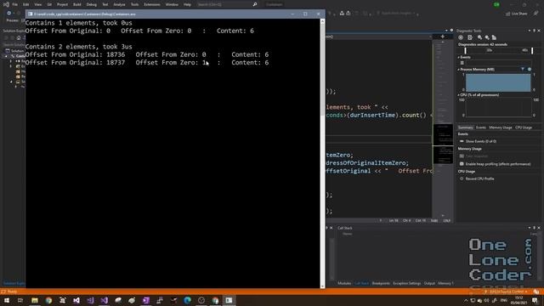Switch to the Call Stack tab
Viewport: 544px width, 306px height.
coord(361,283)
